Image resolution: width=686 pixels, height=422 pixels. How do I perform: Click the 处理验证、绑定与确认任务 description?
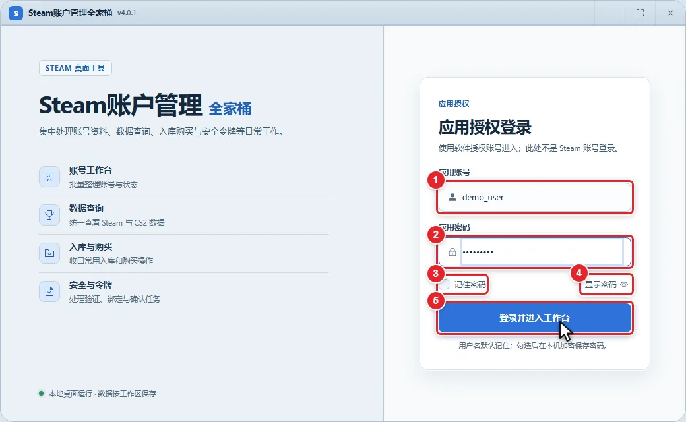(115, 299)
